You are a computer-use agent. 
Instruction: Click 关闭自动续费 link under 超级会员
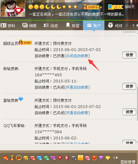[77, 56]
